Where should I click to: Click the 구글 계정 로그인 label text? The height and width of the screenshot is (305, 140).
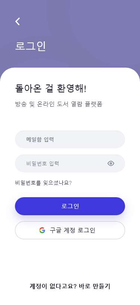[72, 230]
